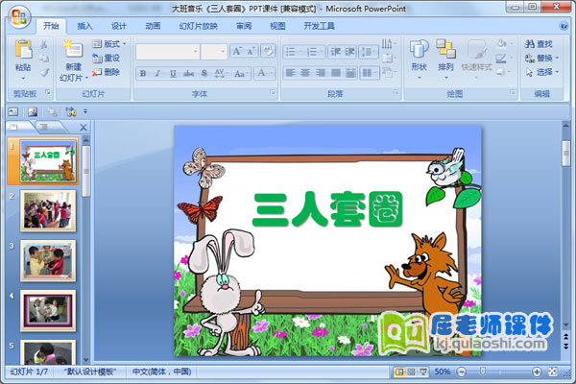This screenshot has height=384, width=576.
Task: Open the Character Spacing dropdown
Action: (x=221, y=74)
